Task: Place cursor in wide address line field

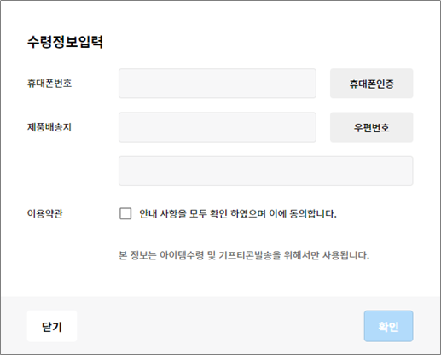Action: 266,171
